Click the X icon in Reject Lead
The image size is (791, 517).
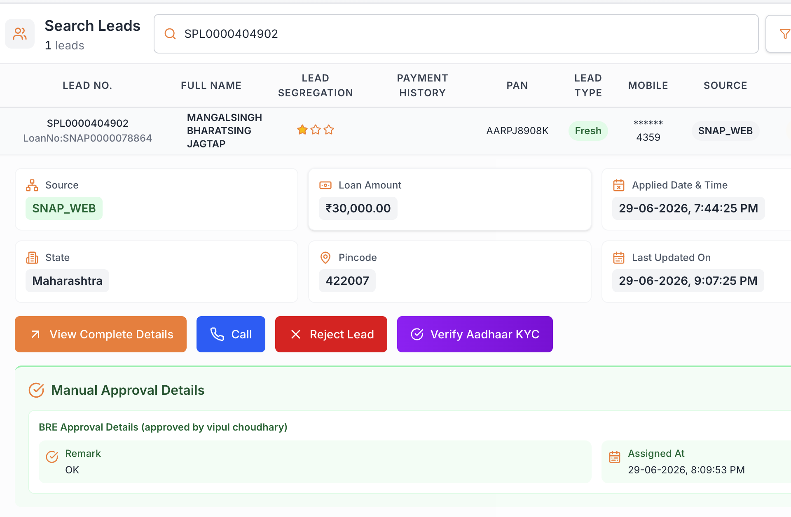(x=296, y=334)
